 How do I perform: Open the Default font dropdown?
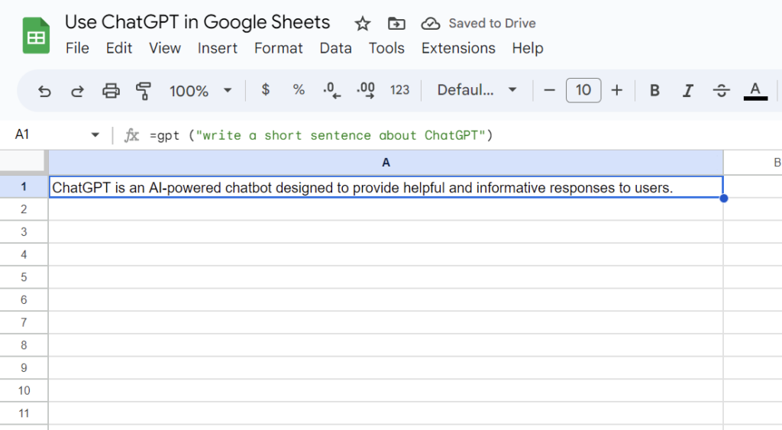(477, 90)
